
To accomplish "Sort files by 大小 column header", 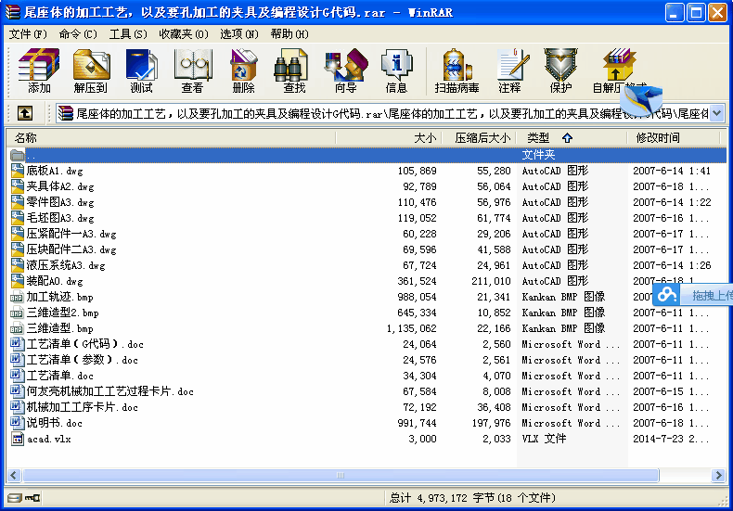I will pyautogui.click(x=388, y=138).
